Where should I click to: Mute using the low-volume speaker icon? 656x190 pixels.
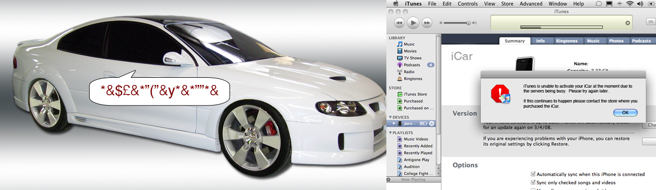tap(441, 23)
